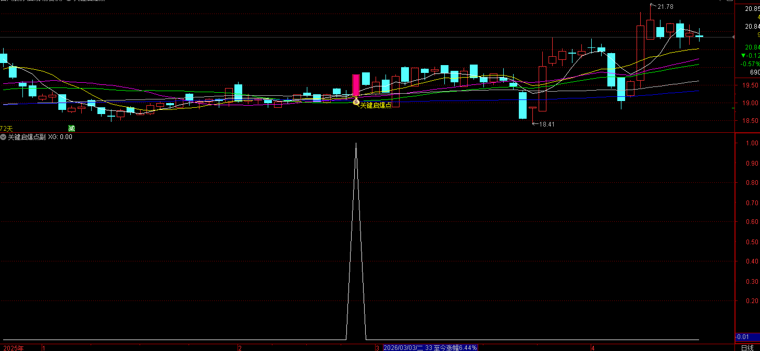760x351 pixels.
Task: Click the magenta signal candlestick
Action: tap(356, 85)
